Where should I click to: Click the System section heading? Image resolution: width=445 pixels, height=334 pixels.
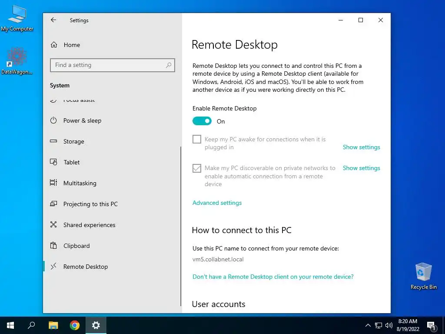[60, 86]
